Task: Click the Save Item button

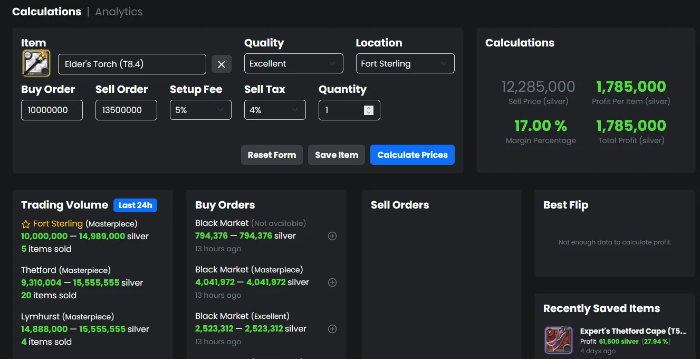Action: [x=337, y=155]
